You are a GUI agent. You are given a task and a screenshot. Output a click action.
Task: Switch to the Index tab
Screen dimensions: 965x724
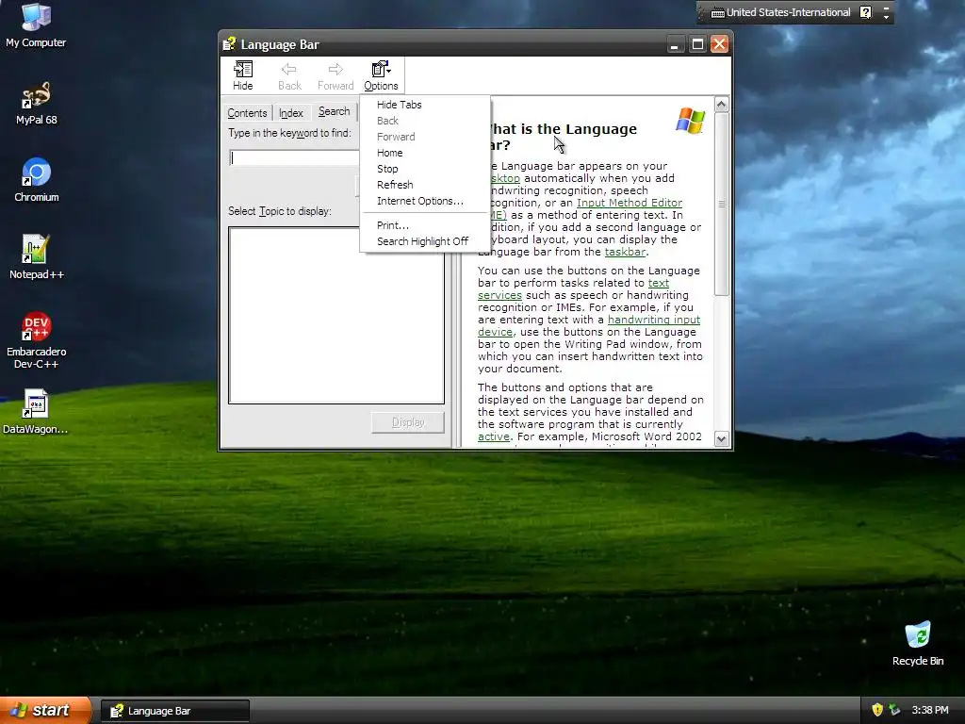tap(291, 113)
